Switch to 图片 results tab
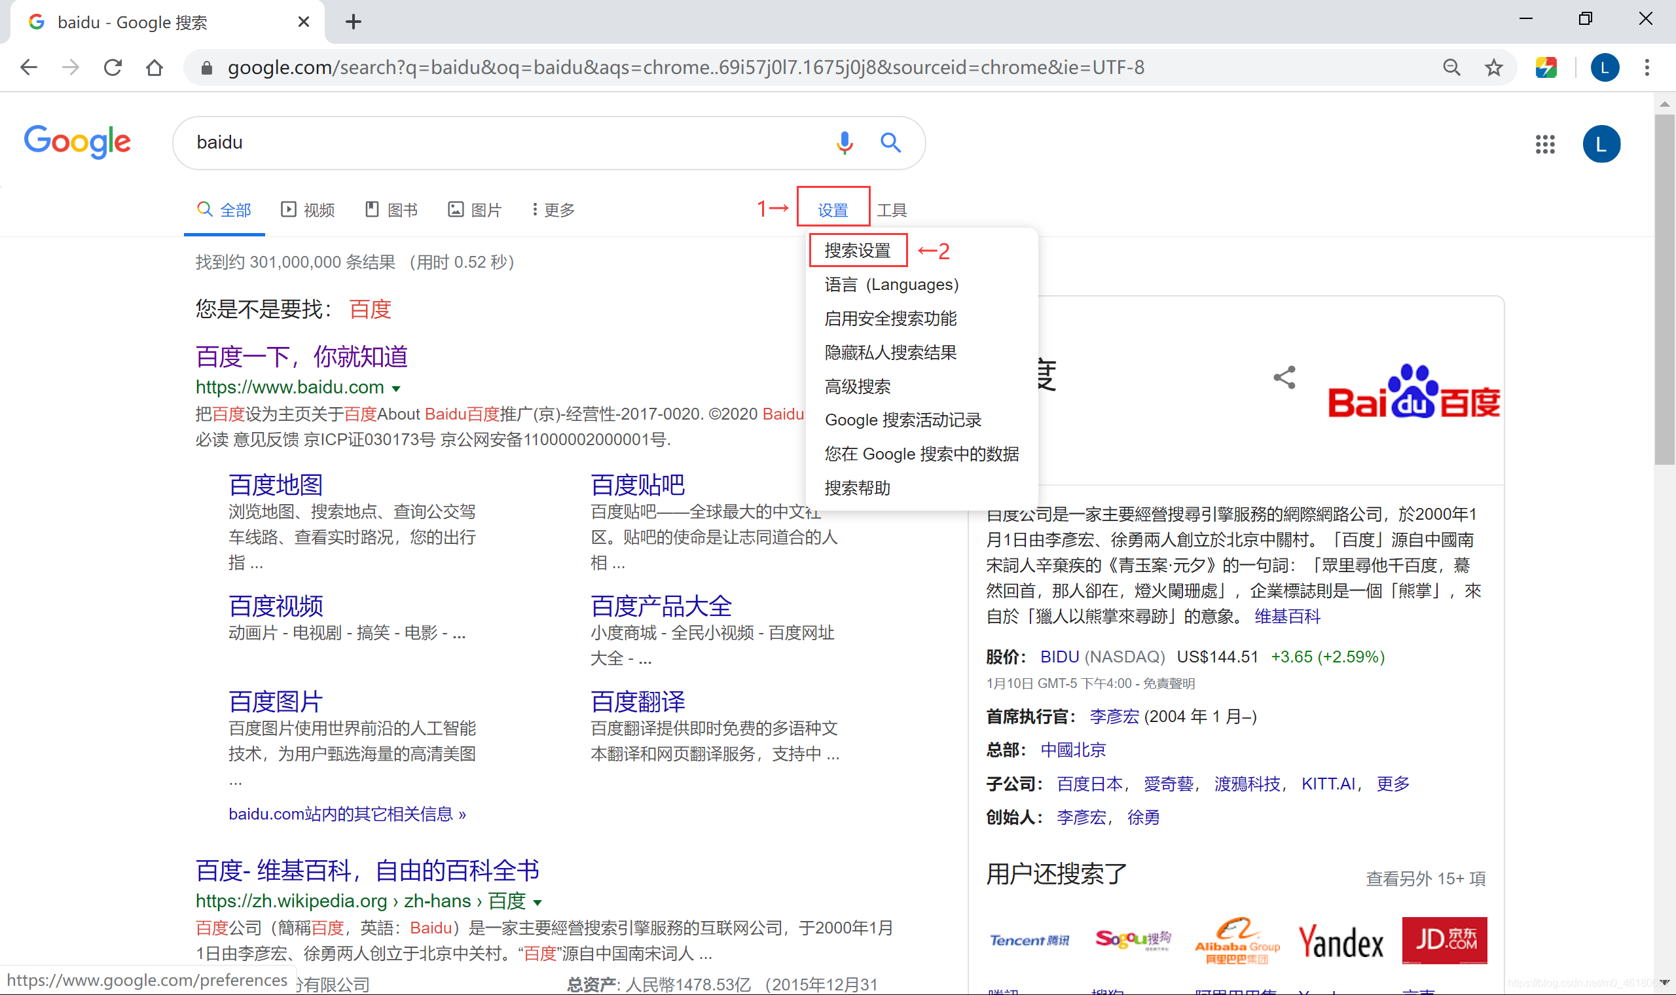1676x995 pixels. [x=475, y=210]
